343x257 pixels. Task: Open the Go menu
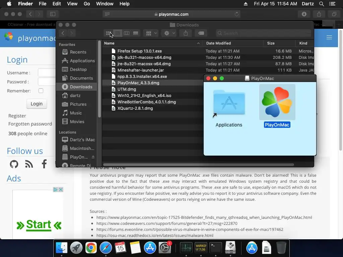[87, 4]
